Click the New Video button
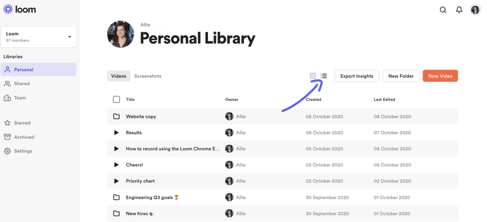The height and width of the screenshot is (222, 487). tap(440, 76)
